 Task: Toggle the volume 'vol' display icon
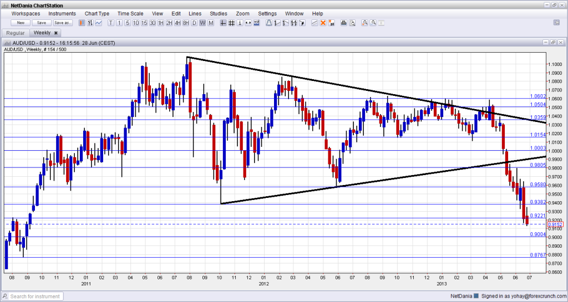pos(256,23)
